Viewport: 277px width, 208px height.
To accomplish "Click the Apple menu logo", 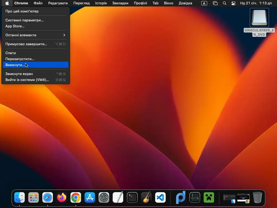I will (x=7, y=3).
